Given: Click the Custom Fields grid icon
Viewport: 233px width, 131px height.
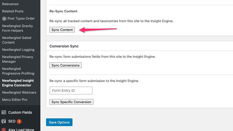Looking at the screenshot, I should coord(4,112).
